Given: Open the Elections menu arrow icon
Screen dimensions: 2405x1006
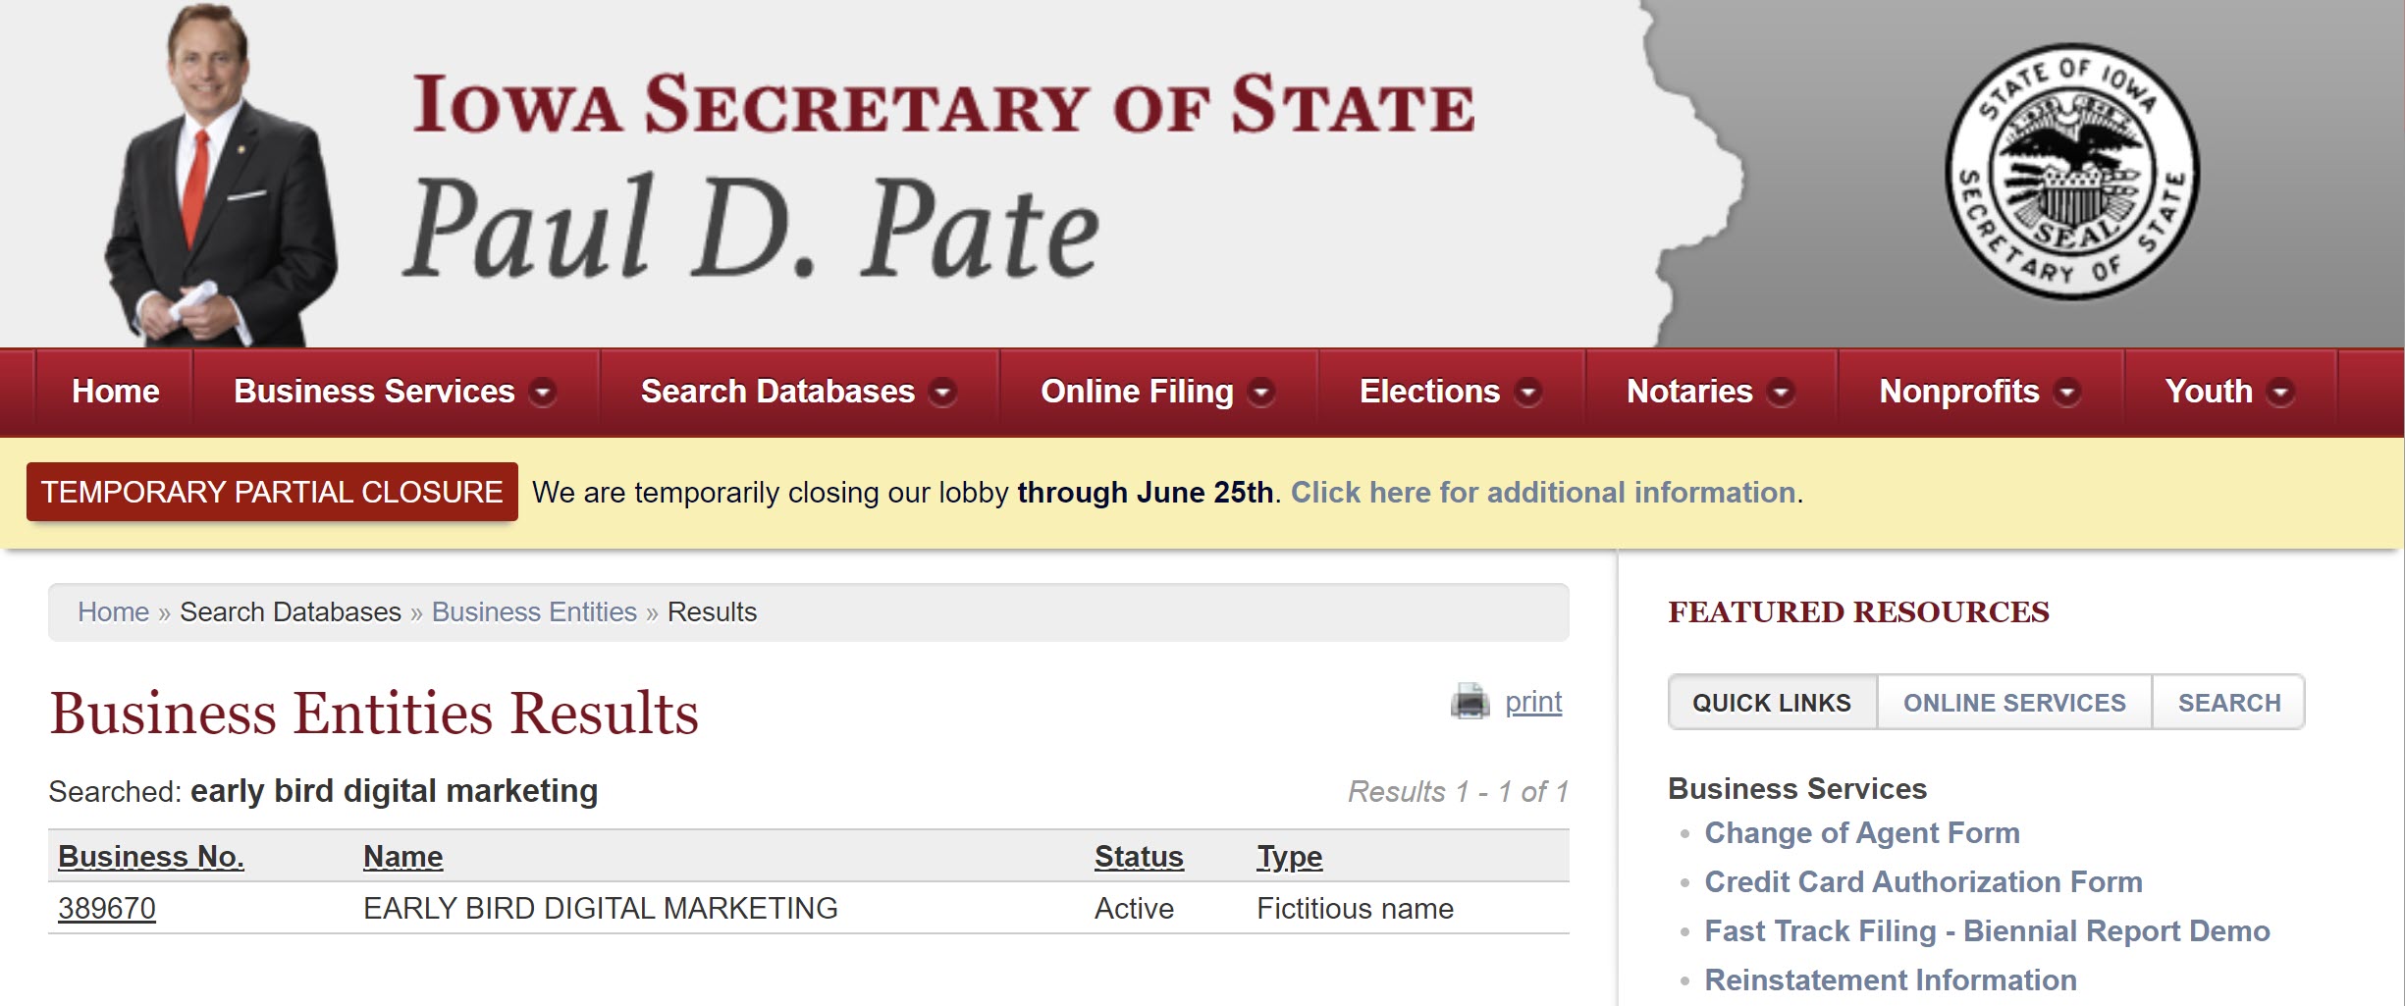Looking at the screenshot, I should 1527,393.
